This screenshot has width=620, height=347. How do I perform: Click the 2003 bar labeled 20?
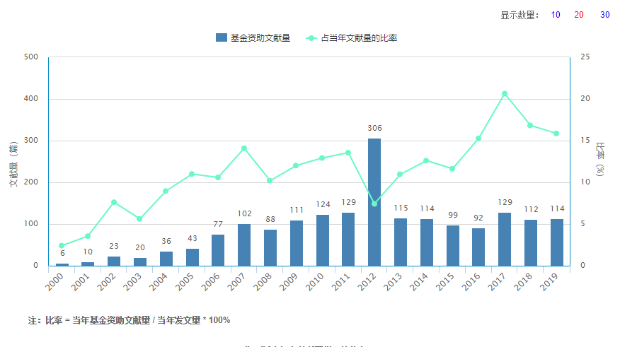tap(140, 261)
